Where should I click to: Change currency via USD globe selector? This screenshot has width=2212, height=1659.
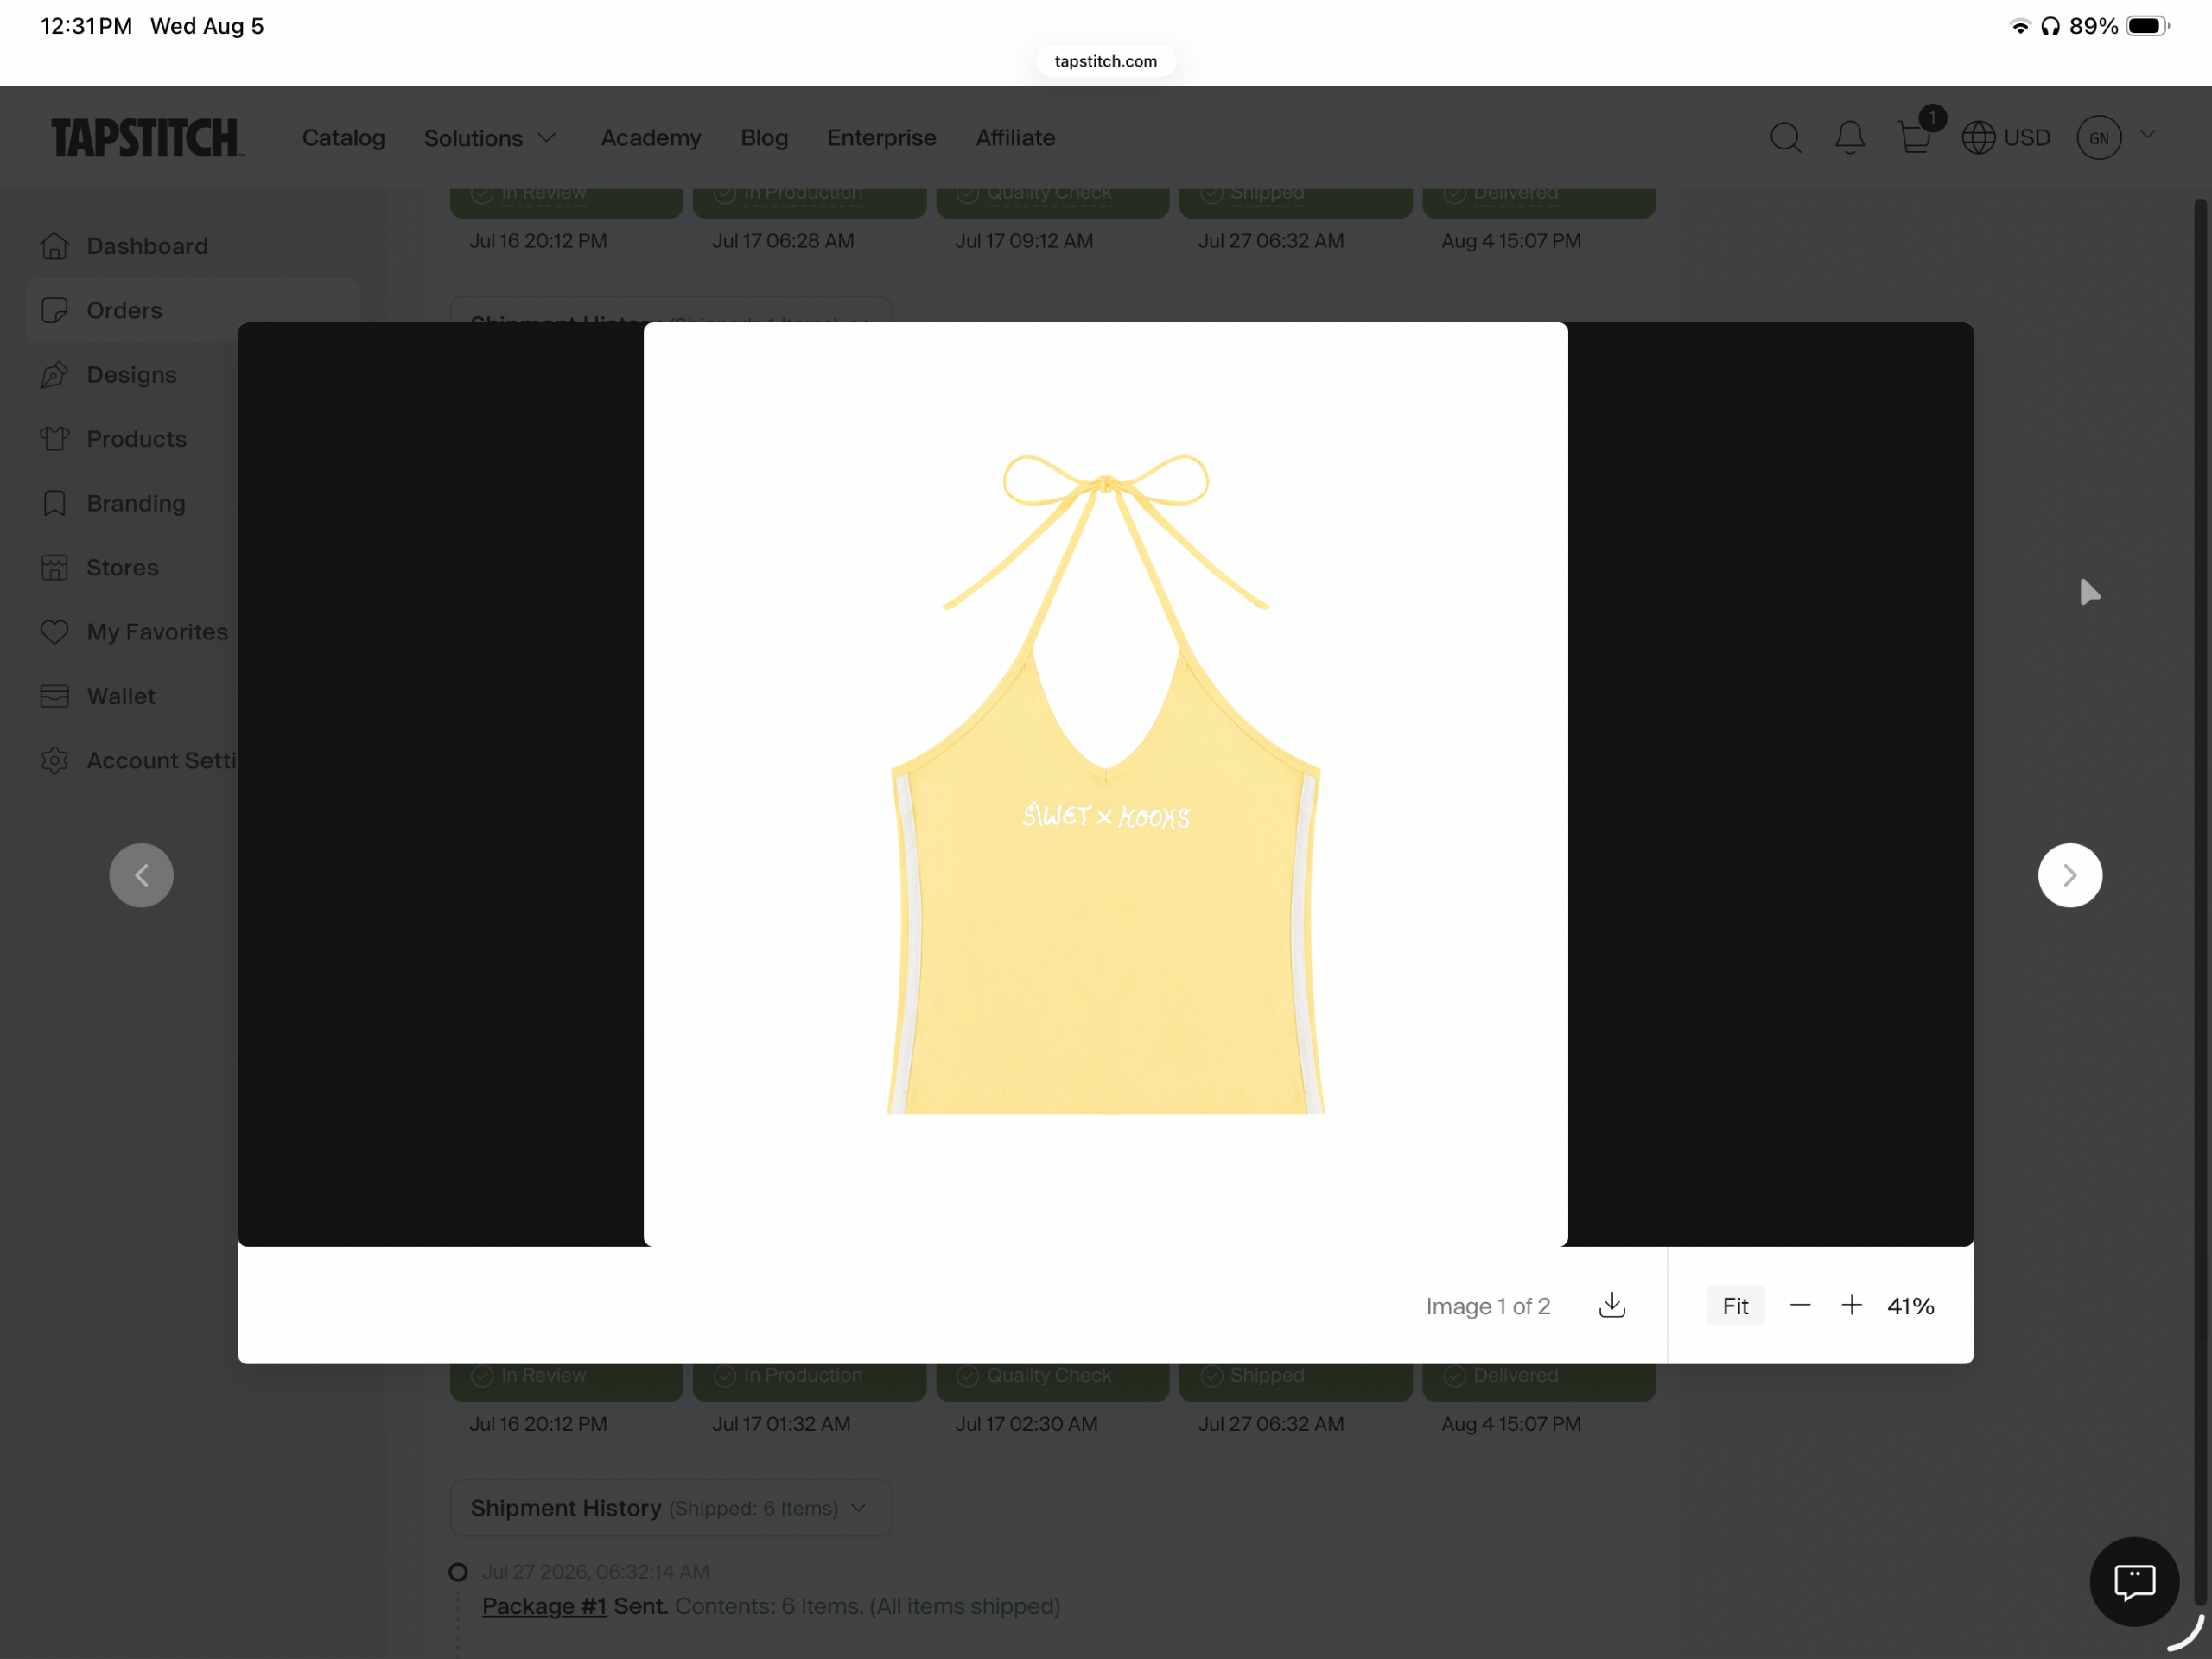pos(2005,137)
